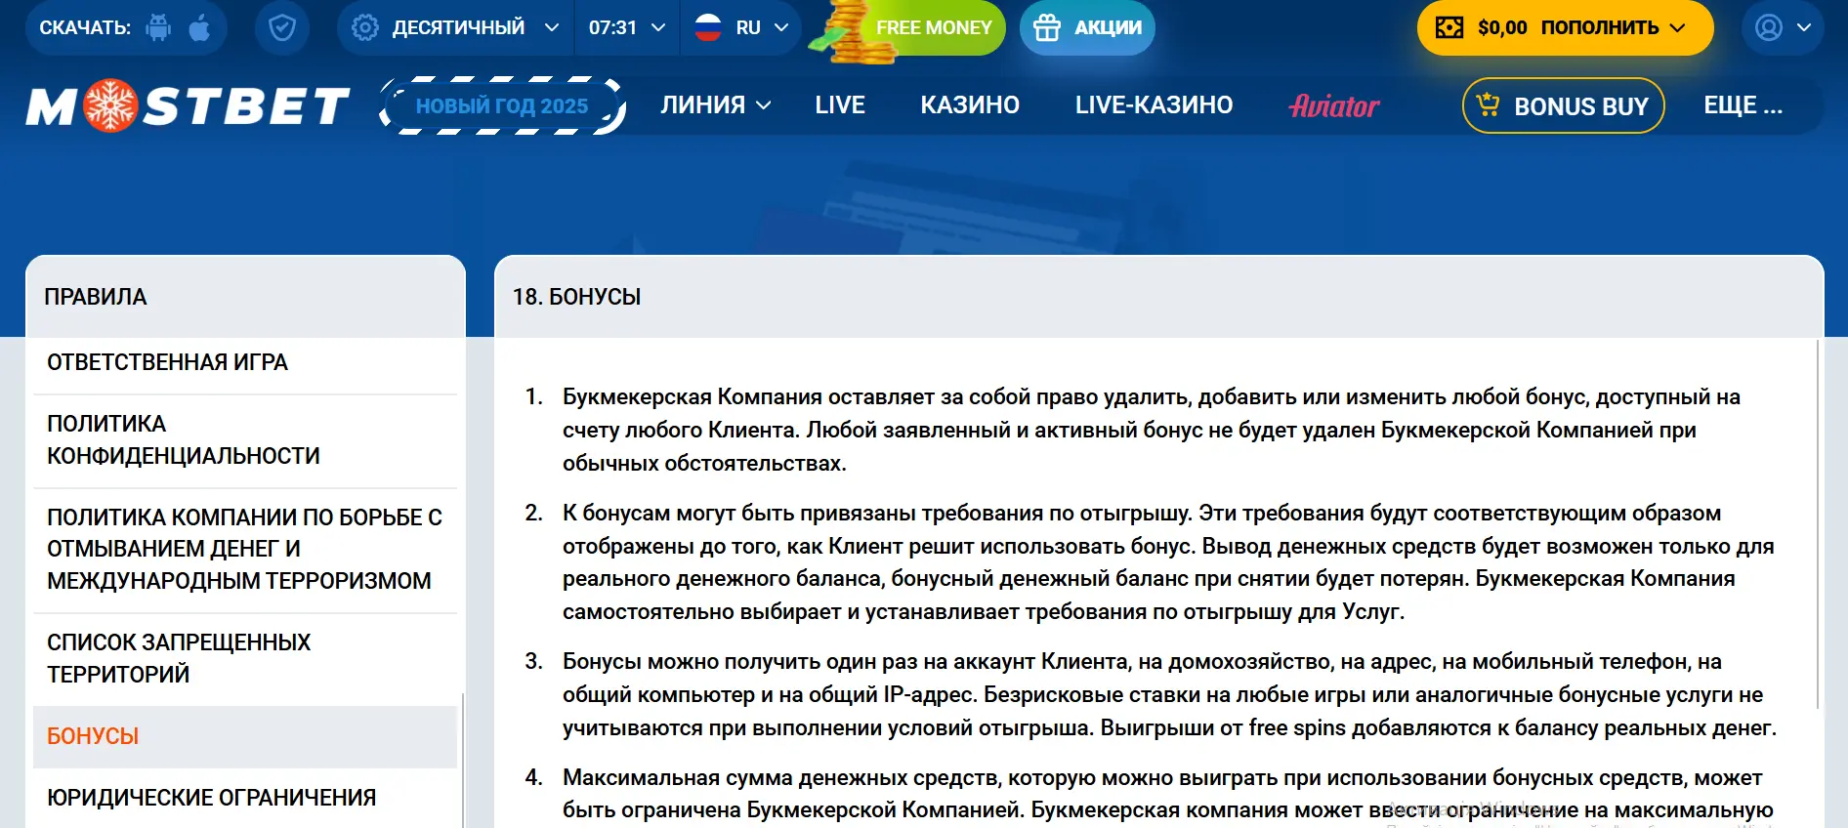This screenshot has width=1848, height=828.
Task: Expand the Линия menu chevron
Action: 764,105
